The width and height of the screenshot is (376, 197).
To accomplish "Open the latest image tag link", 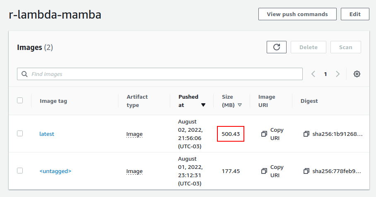I will (x=47, y=134).
